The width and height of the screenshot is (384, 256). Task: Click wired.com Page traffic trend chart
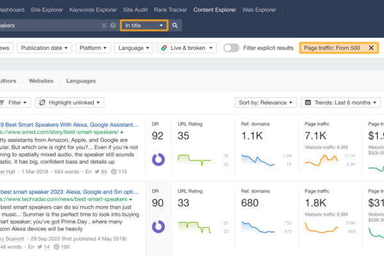tap(321, 160)
